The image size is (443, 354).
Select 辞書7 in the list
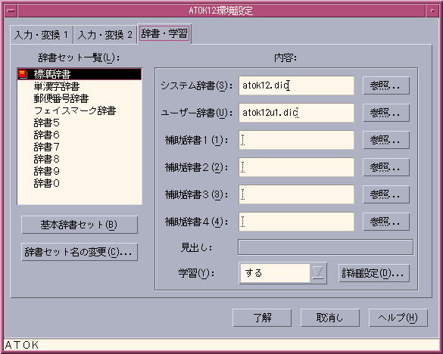coord(80,147)
